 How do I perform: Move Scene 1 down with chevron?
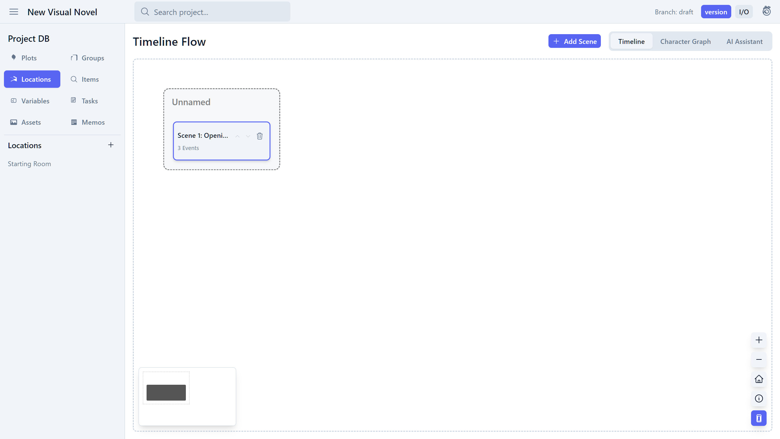click(x=248, y=136)
